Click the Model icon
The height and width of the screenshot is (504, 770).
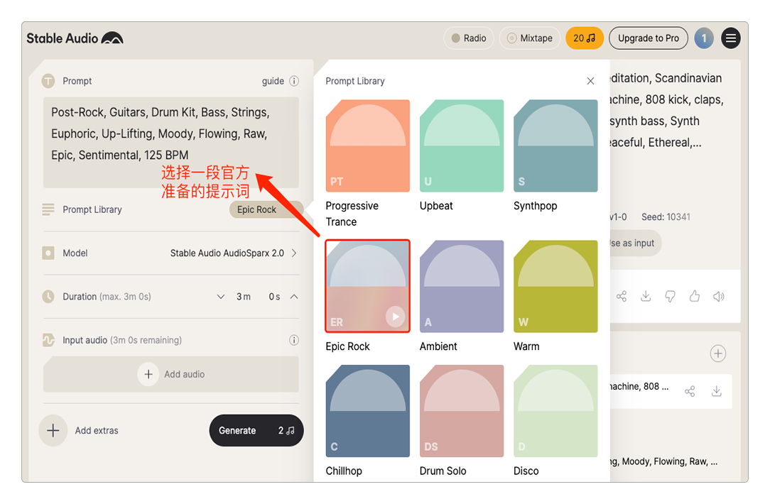48,253
